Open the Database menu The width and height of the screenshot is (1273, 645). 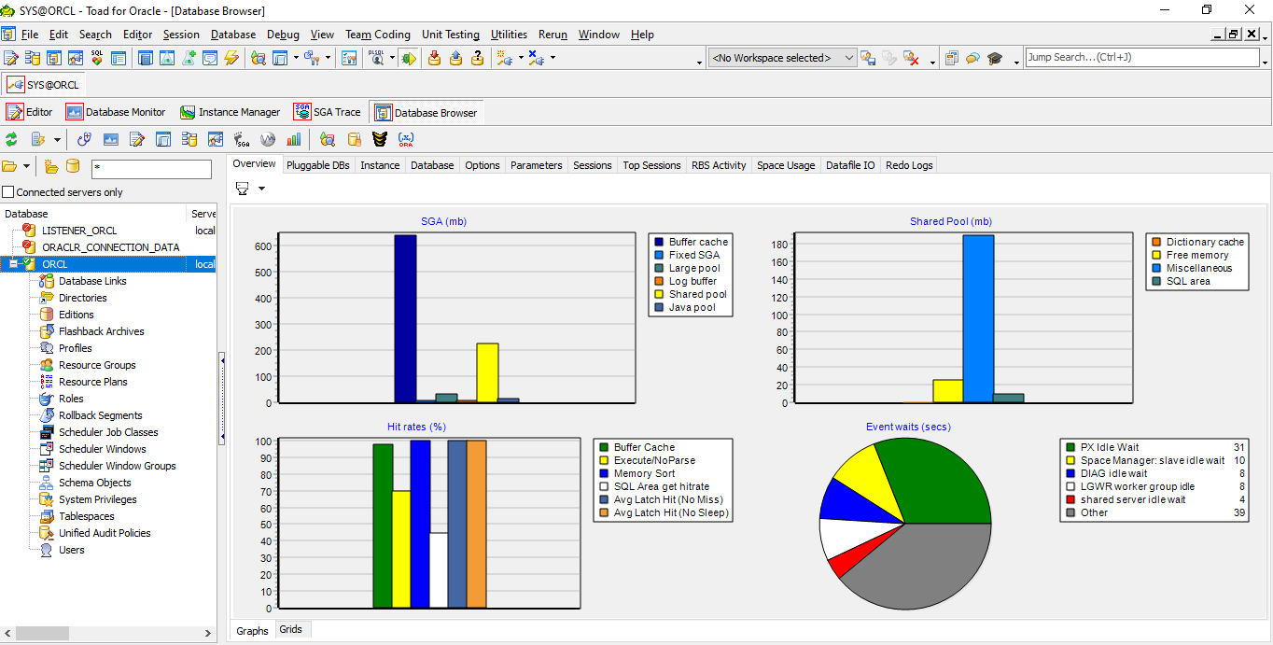(x=233, y=35)
